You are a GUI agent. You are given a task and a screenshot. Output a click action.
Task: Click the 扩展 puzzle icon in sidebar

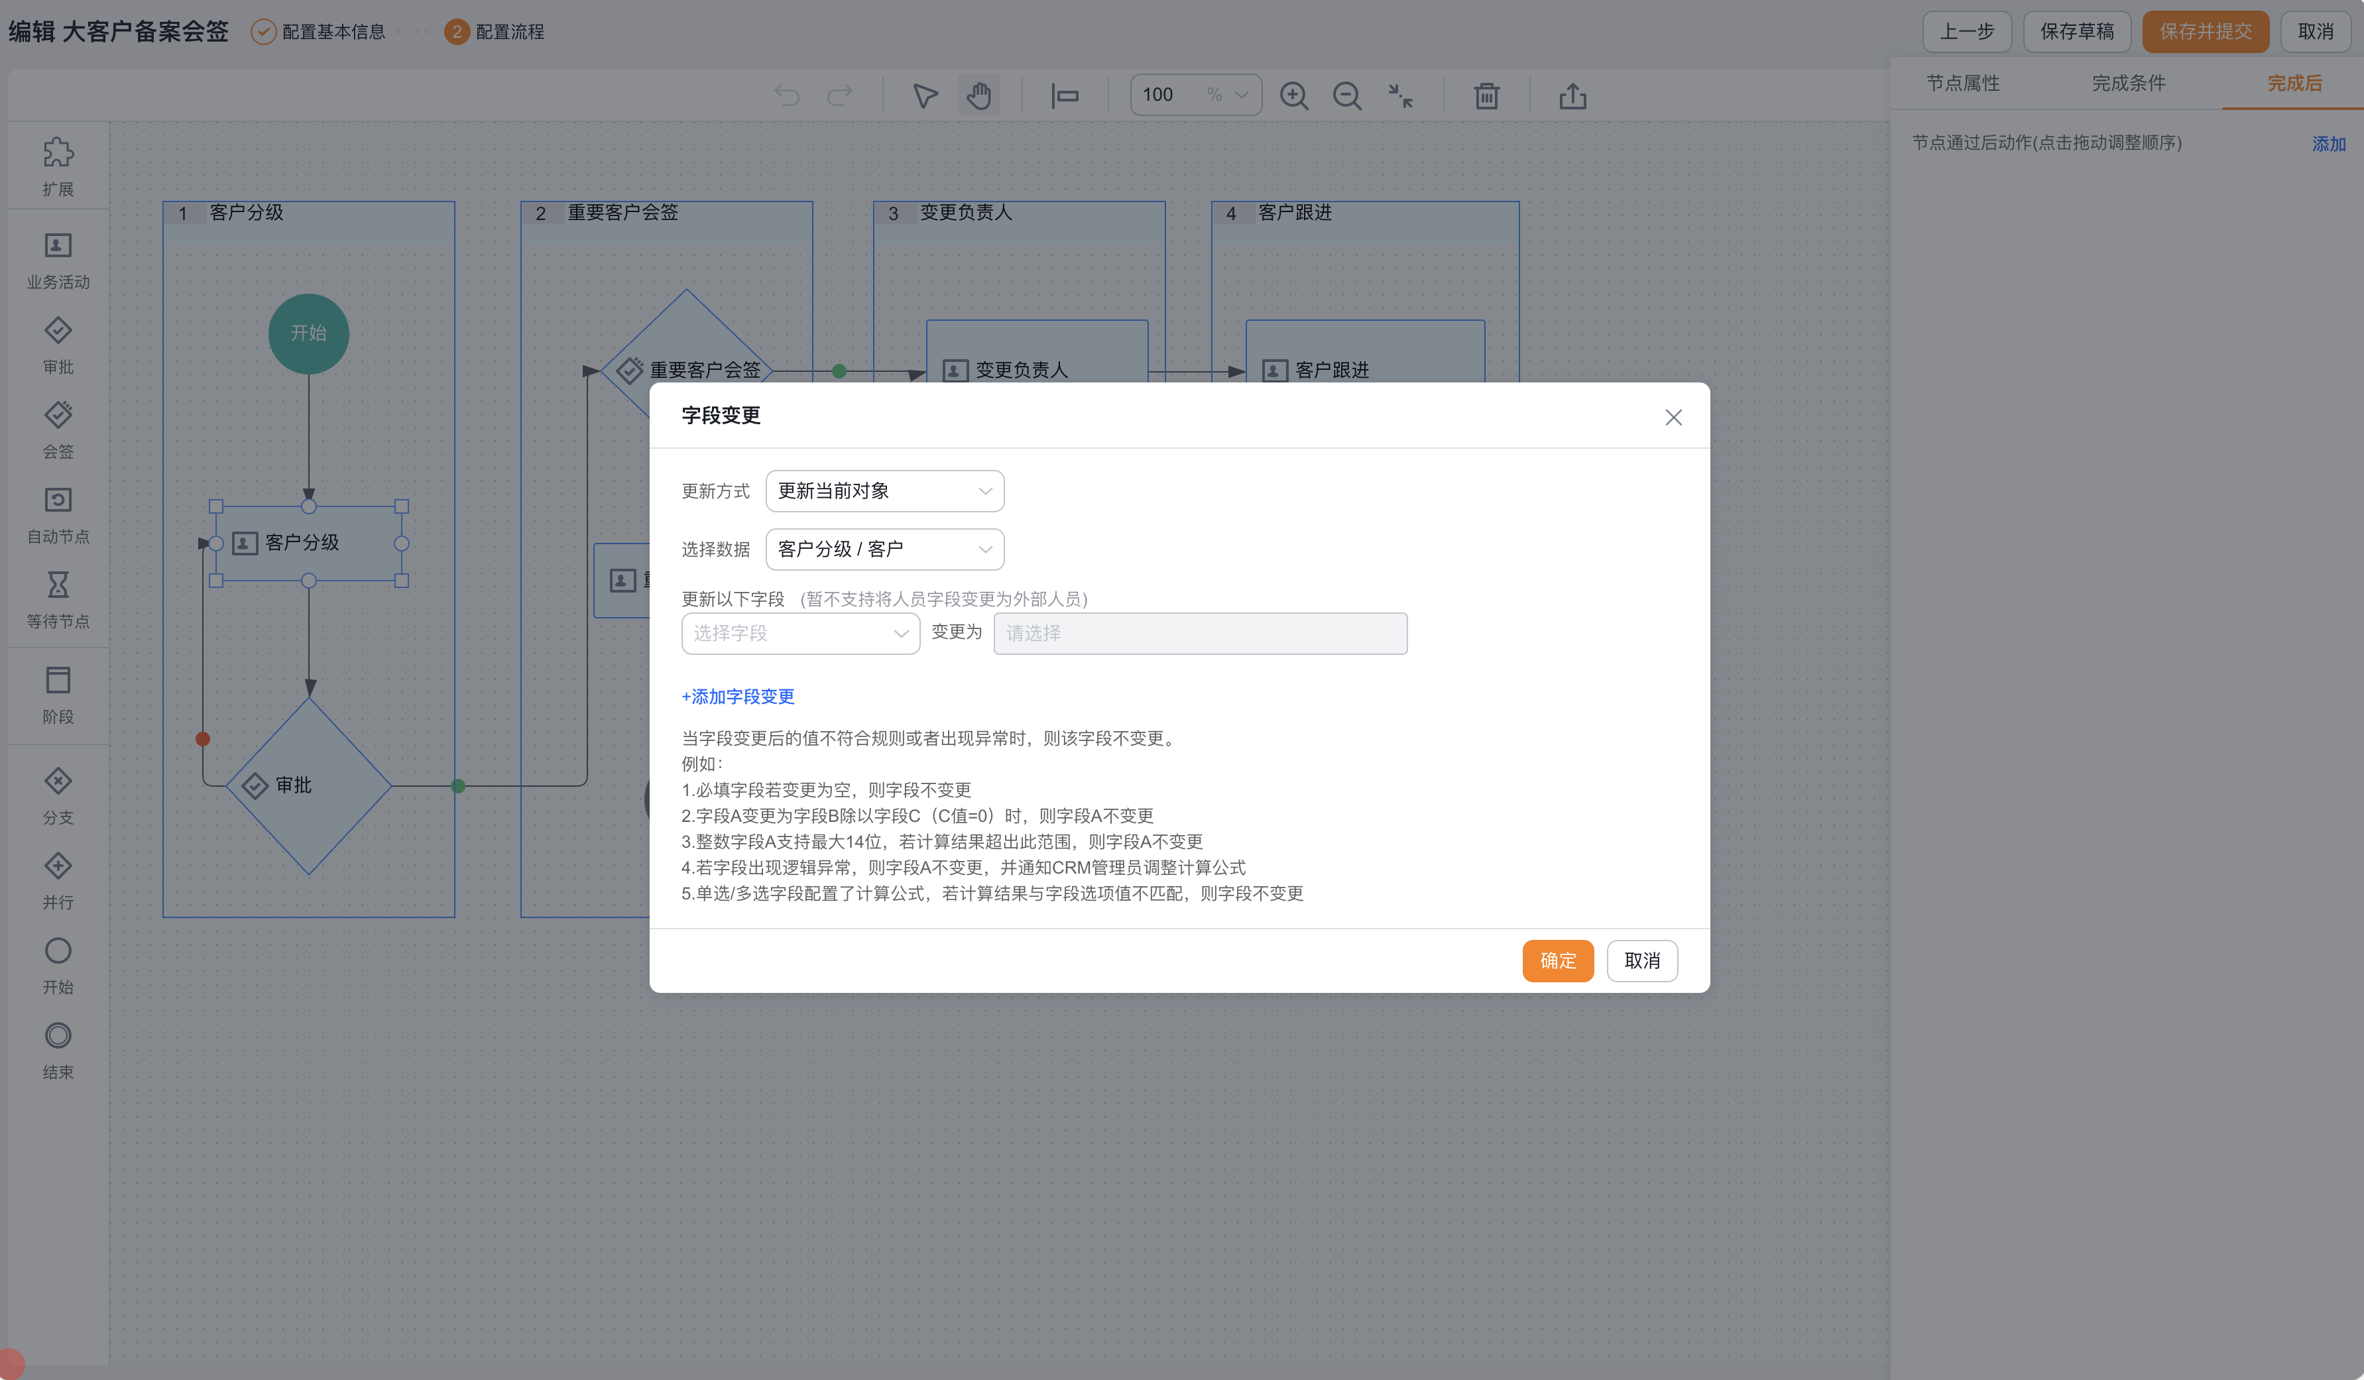pos(58,152)
